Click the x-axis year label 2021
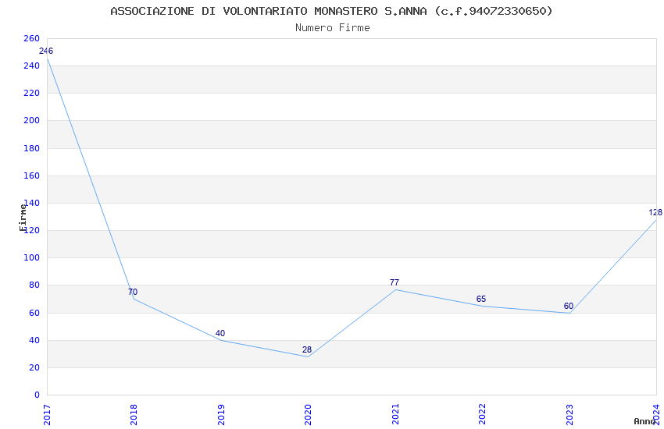Image resolution: width=664 pixels, height=429 pixels. pyautogui.click(x=395, y=415)
